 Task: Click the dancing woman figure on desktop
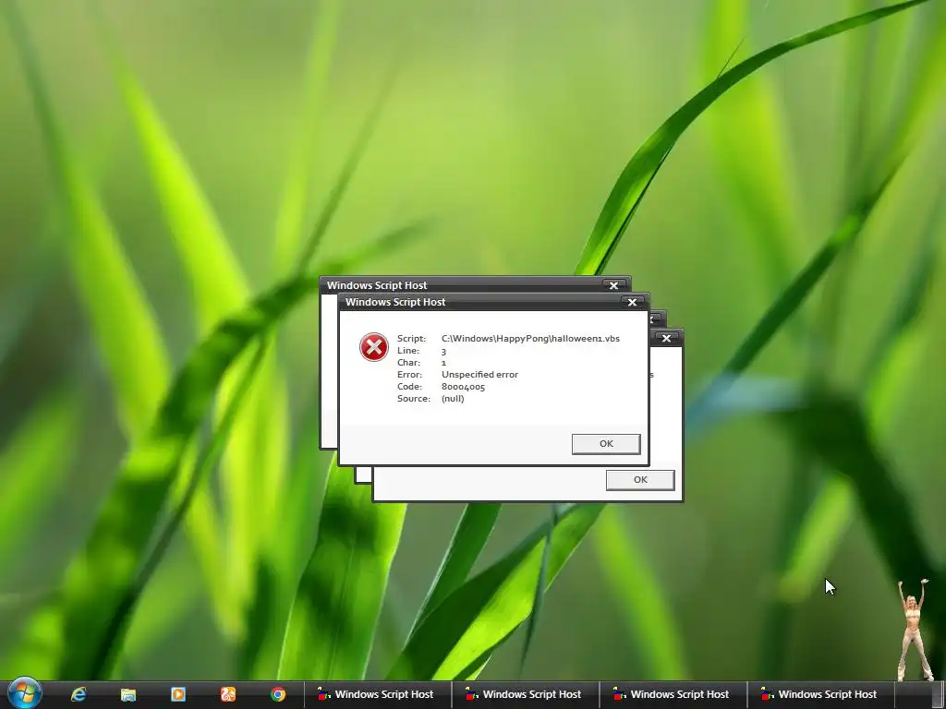(x=915, y=630)
